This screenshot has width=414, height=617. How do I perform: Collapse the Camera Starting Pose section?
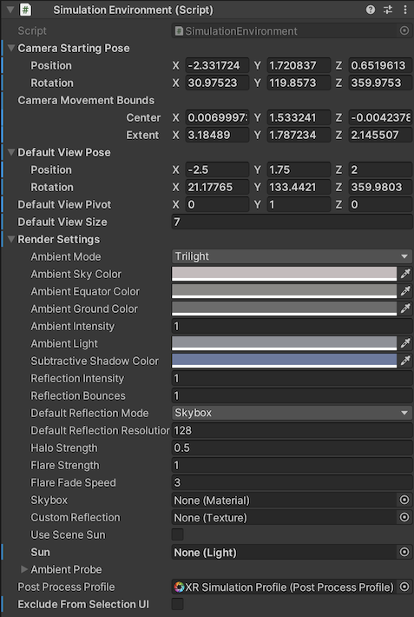11,49
